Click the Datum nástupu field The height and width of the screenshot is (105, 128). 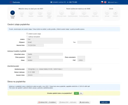coord(33,72)
